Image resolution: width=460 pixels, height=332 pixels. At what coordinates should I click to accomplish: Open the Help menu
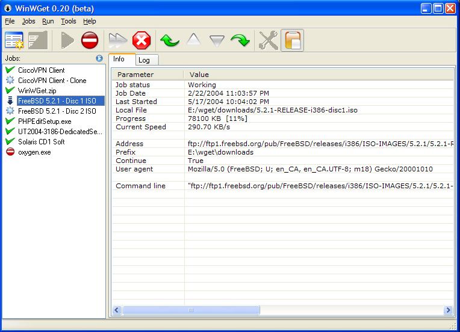90,21
